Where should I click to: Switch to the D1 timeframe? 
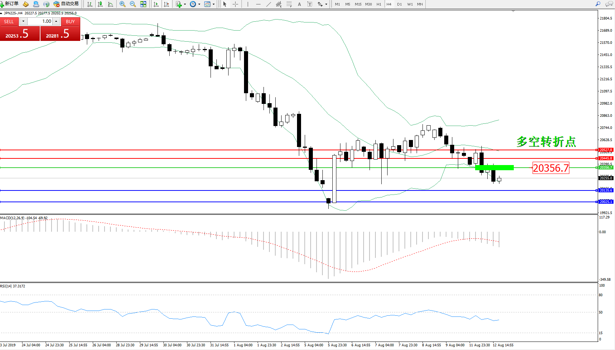coord(399,4)
